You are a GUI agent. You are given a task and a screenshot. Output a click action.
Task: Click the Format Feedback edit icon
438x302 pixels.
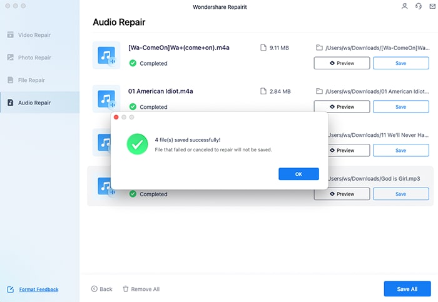11,289
